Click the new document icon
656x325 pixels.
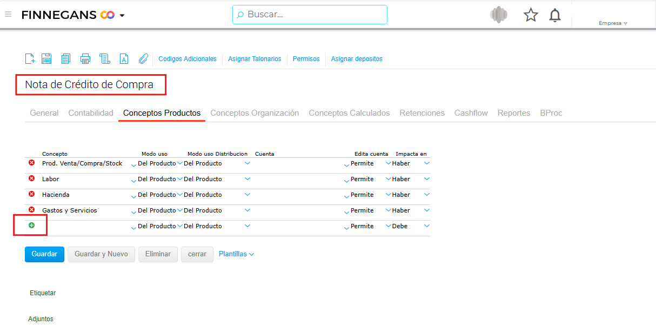coord(30,59)
